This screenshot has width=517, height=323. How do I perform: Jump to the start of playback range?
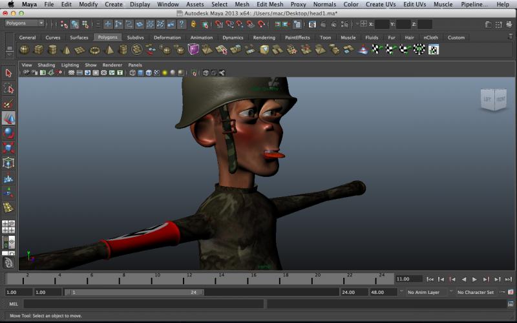coord(430,279)
